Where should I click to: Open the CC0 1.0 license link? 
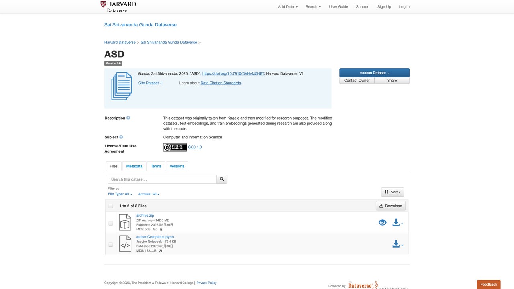[195, 147]
